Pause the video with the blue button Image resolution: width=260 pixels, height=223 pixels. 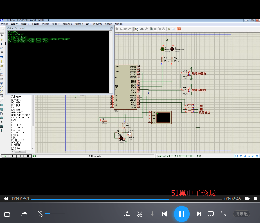coord(182,214)
